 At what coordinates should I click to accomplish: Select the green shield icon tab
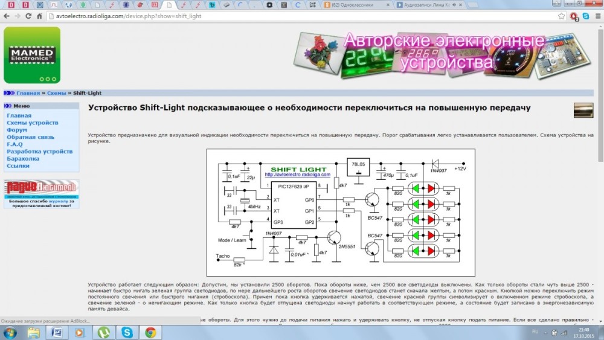pyautogui.click(x=83, y=5)
